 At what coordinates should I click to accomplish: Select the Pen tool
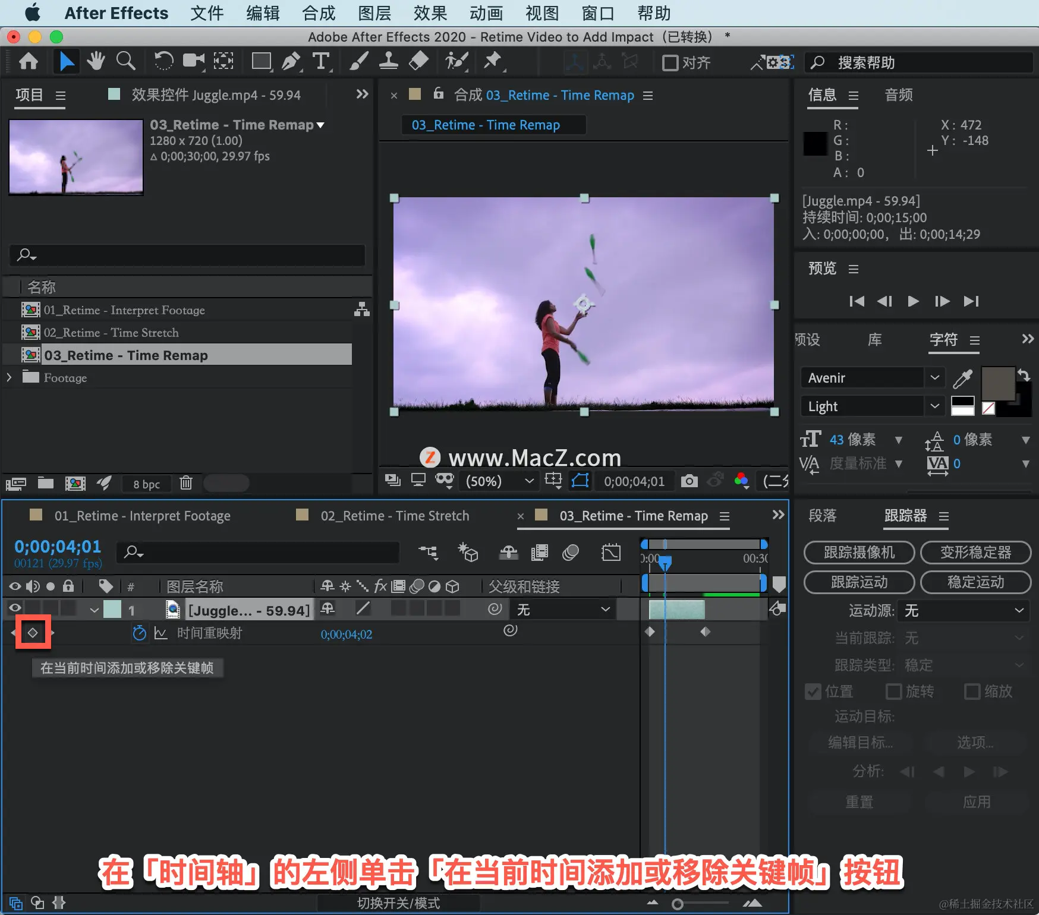[291, 61]
